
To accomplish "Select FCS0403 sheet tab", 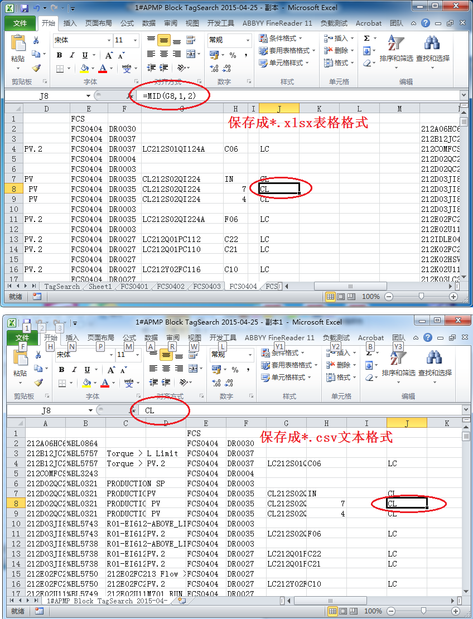I will pyautogui.click(x=207, y=286).
